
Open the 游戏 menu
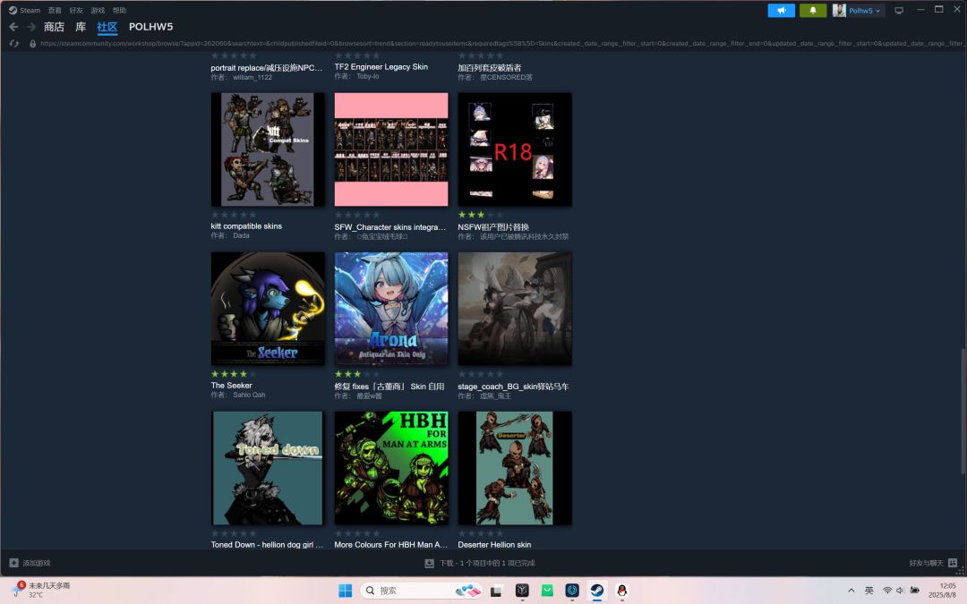coord(98,10)
